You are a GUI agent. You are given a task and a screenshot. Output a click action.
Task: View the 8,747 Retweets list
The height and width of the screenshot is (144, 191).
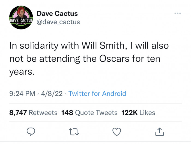(x=33, y=113)
